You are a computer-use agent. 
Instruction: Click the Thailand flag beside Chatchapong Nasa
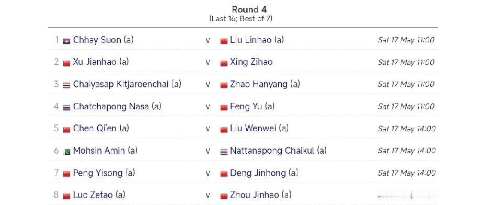click(67, 107)
